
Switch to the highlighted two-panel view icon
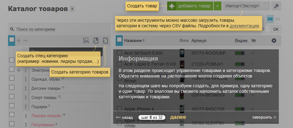click(270, 19)
